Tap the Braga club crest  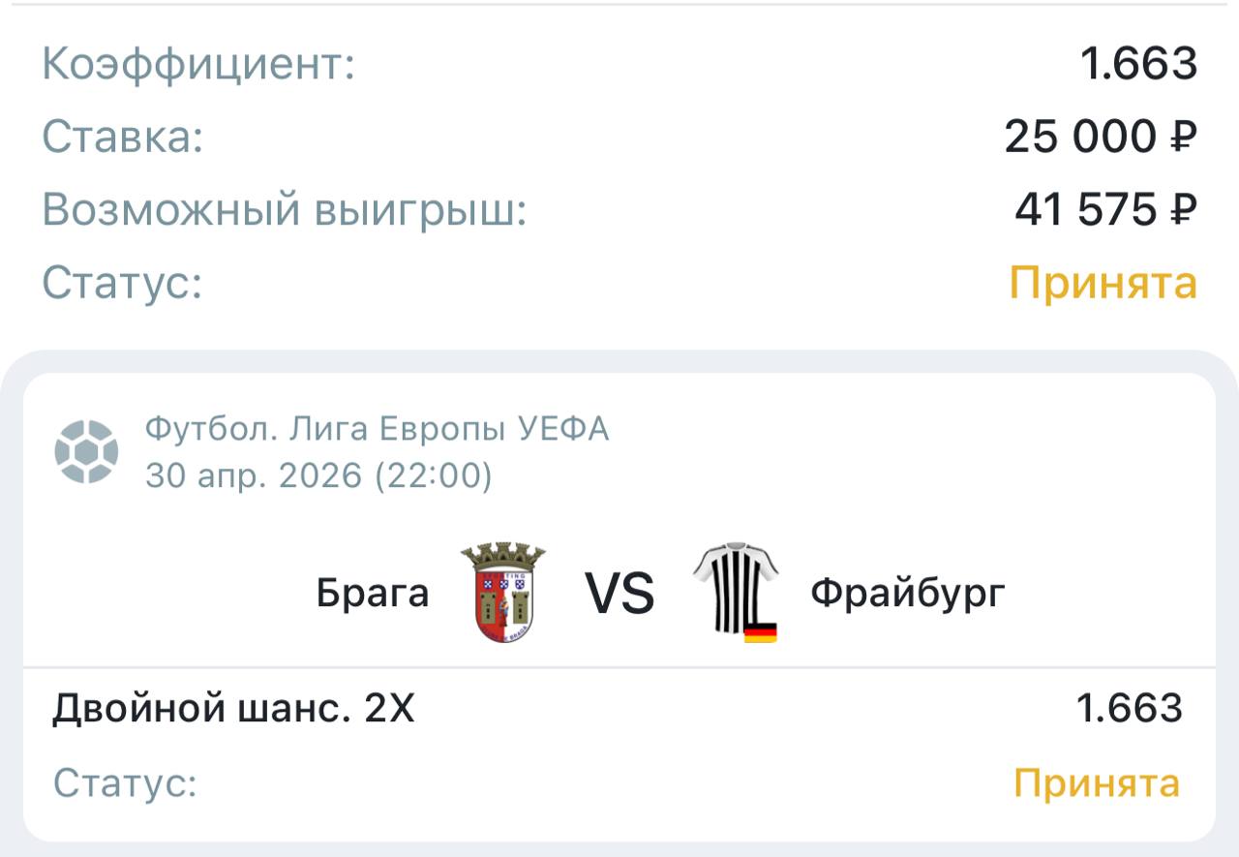pyautogui.click(x=502, y=593)
